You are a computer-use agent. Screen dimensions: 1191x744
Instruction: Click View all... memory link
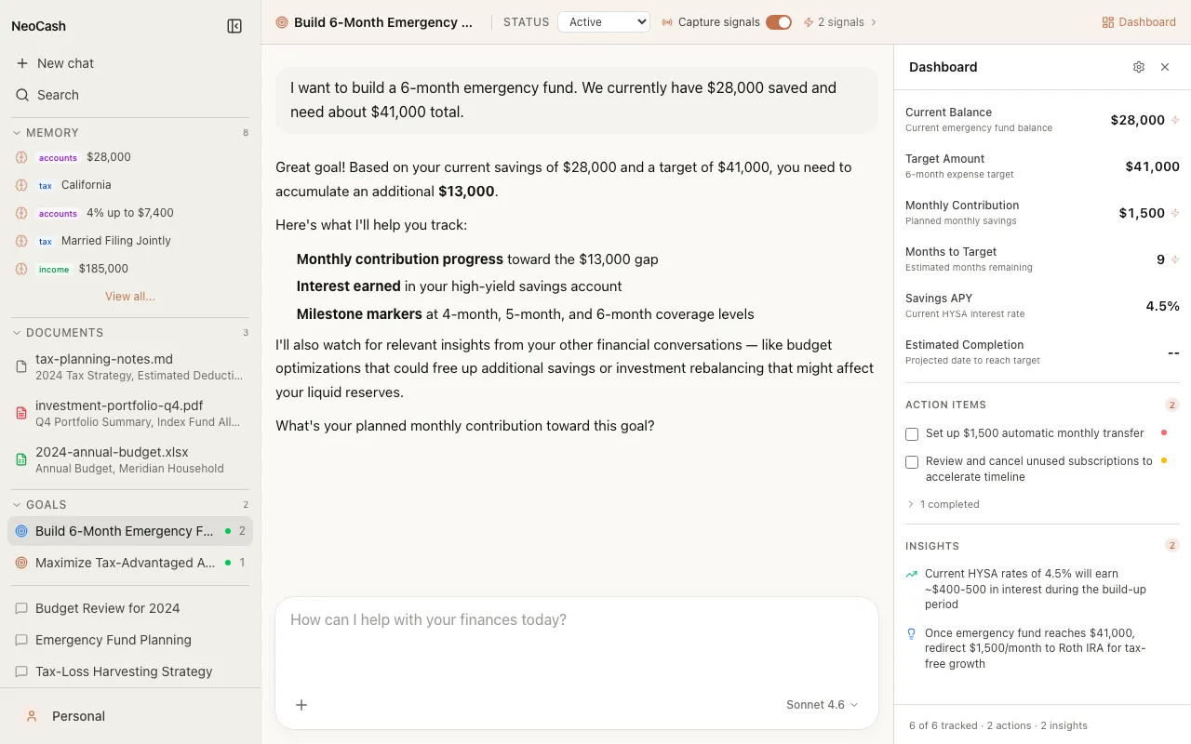[x=130, y=297]
